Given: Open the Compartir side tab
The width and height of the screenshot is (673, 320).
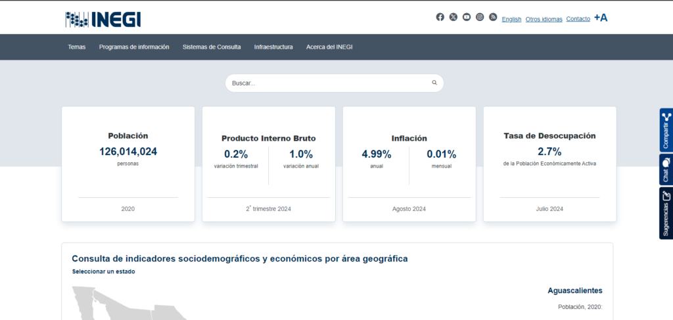Looking at the screenshot, I should [x=666, y=129].
